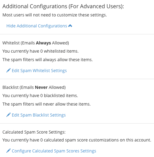Click the pencil icon beside Edit Spam Whitelist Settings

9,70
